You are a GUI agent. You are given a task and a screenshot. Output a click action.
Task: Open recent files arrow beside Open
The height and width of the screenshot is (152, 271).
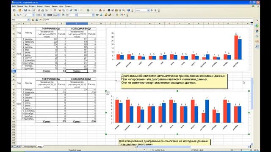pos(22,10)
